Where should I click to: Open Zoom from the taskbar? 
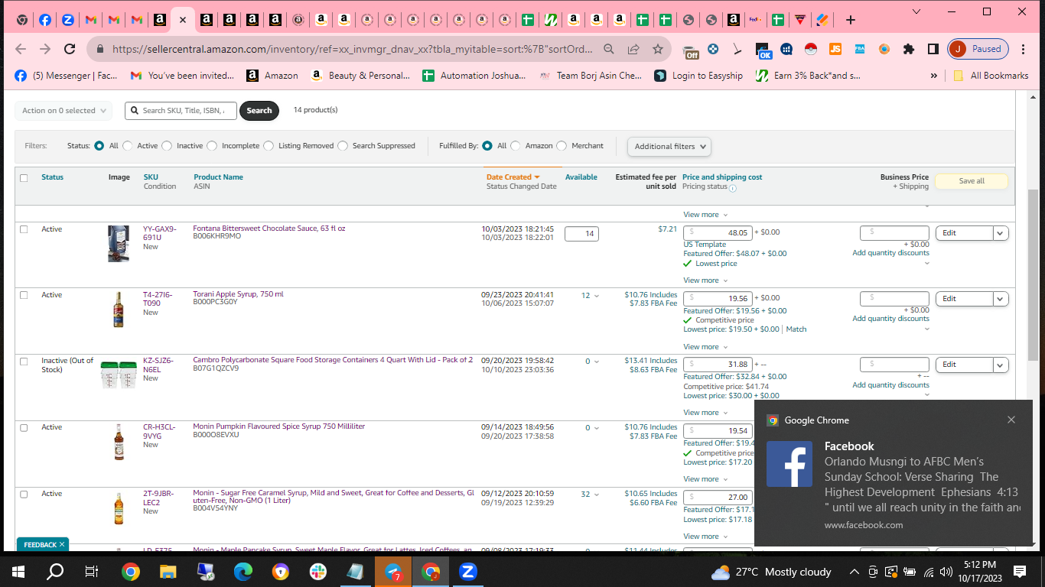tap(467, 571)
